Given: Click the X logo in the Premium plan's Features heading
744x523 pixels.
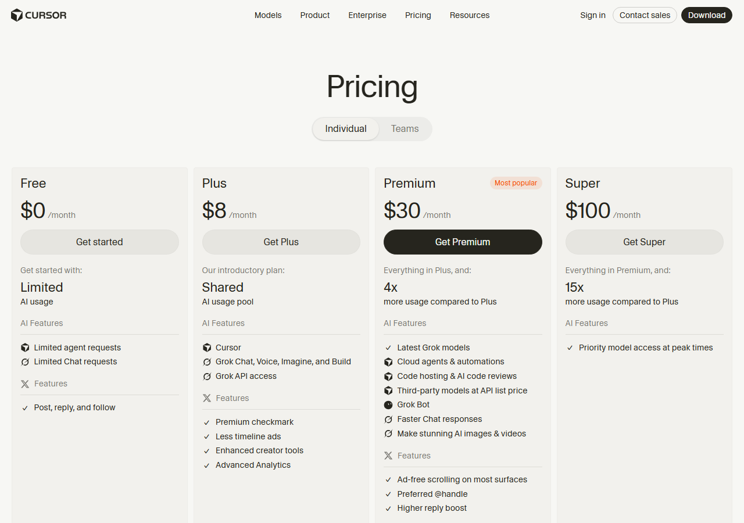Looking at the screenshot, I should [x=388, y=456].
